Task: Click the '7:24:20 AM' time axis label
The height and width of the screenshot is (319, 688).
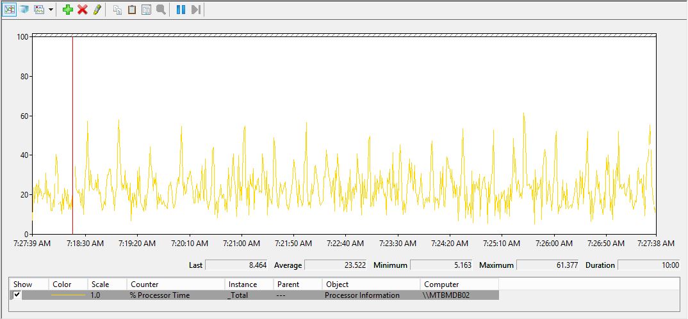Action: tap(449, 244)
